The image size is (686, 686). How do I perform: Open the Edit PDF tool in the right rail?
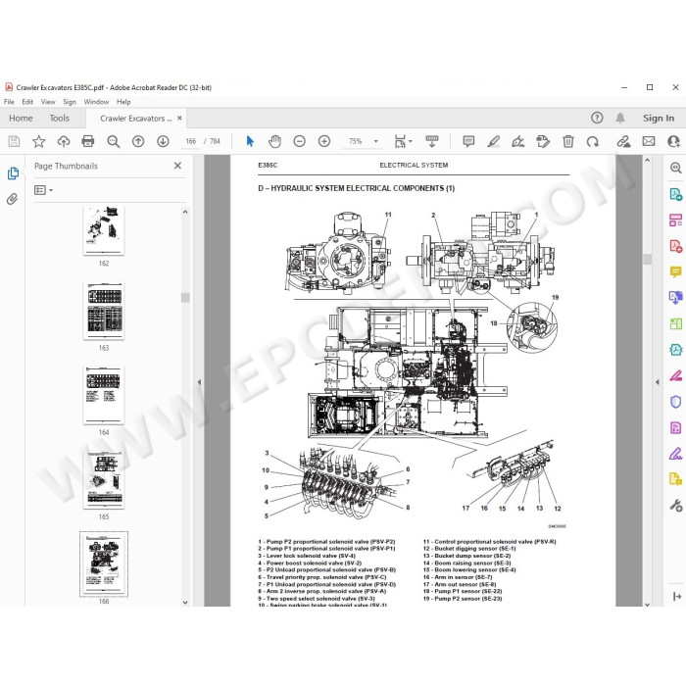(x=676, y=220)
